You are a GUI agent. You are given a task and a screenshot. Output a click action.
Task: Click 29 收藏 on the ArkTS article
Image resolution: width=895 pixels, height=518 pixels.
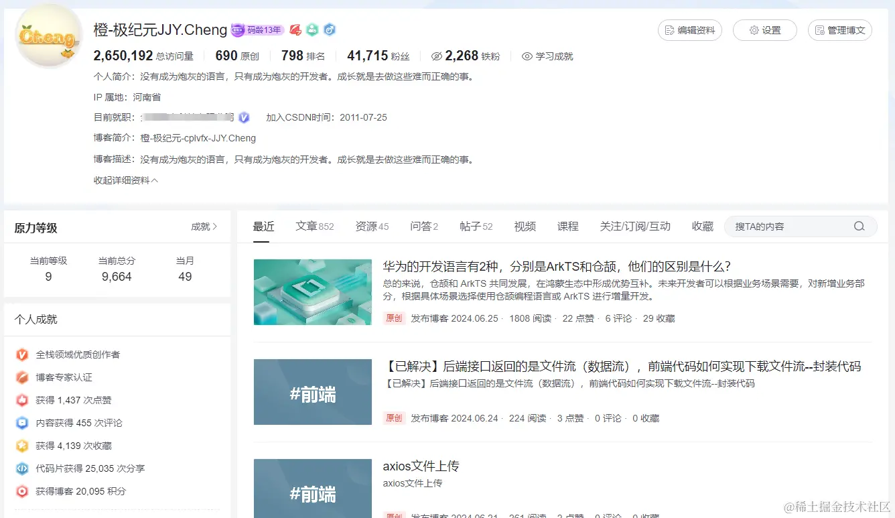point(659,318)
